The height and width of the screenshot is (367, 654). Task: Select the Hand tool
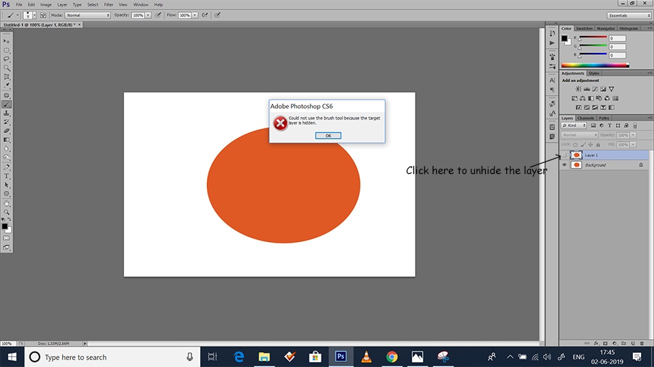6,203
